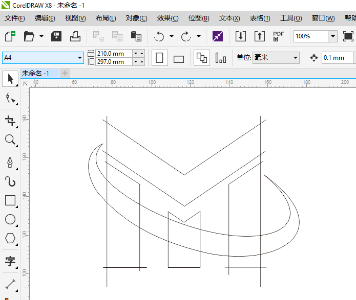Open a file with folder icon
The image size is (356, 300).
(29, 36)
